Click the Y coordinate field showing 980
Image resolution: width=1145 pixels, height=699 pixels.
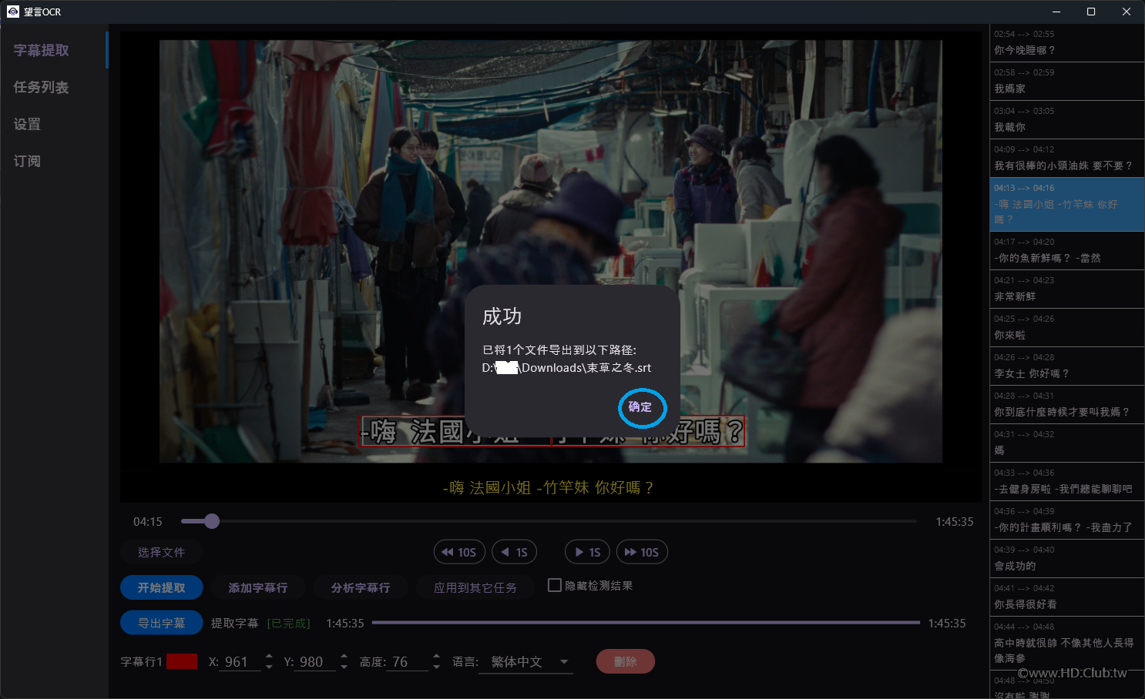[315, 661]
